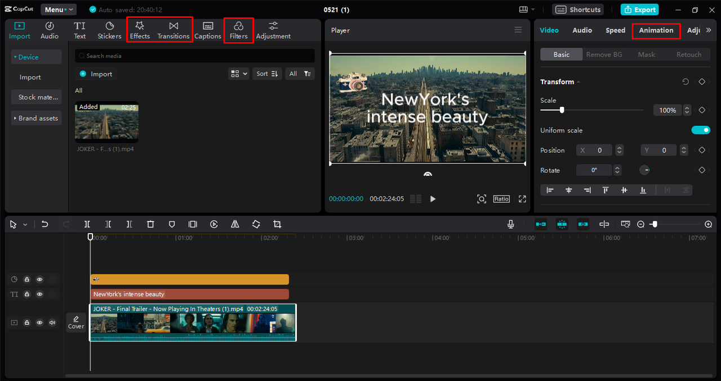Toggle auto snapping in timeline
The image size is (721, 381).
(562, 224)
